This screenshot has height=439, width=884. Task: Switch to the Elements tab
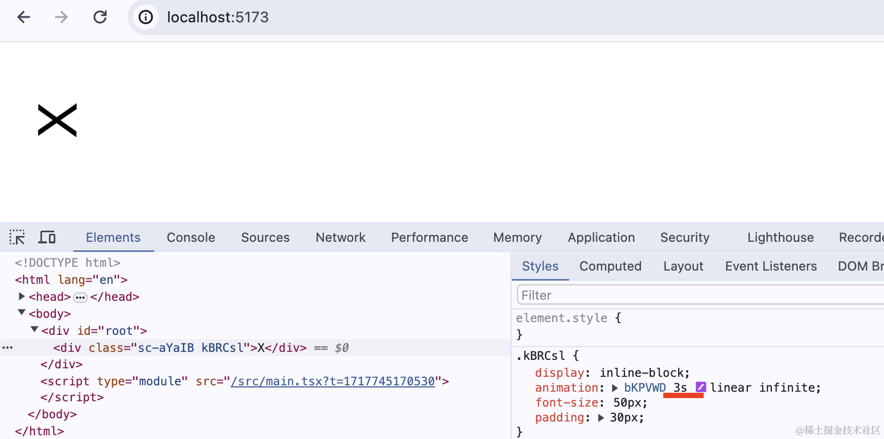click(x=113, y=238)
